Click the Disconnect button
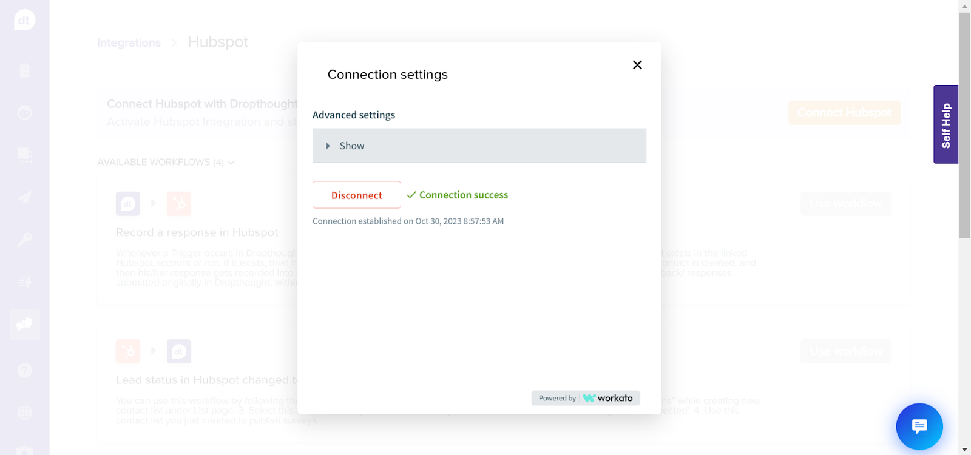971x455 pixels. [x=357, y=195]
